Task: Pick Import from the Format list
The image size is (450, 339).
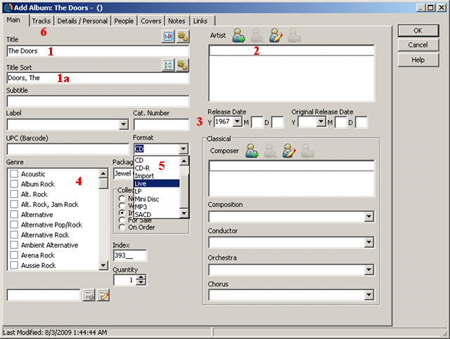Action: coord(157,175)
